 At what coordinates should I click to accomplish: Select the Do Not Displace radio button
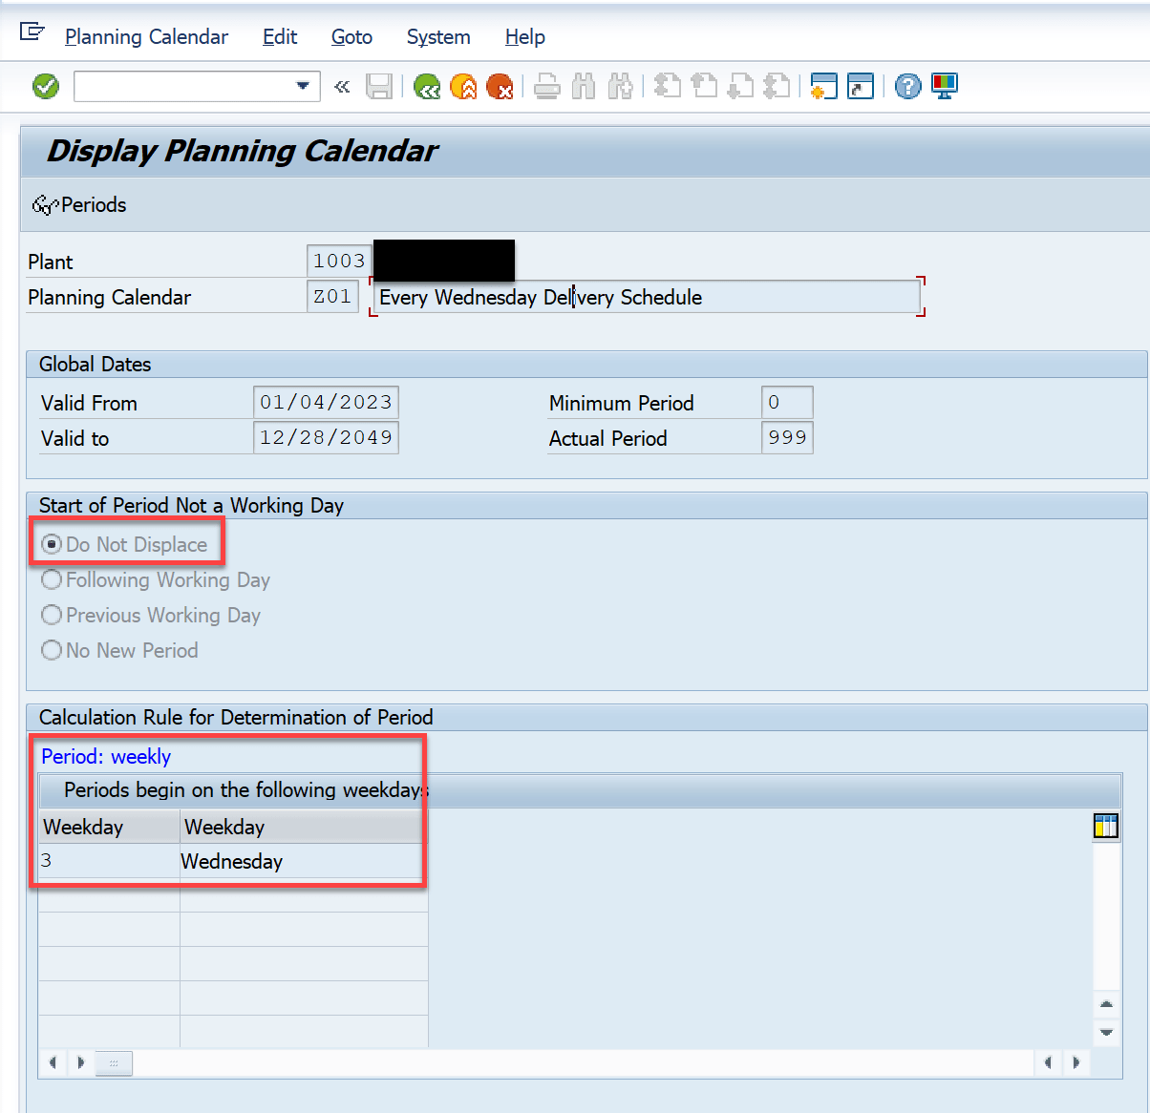pos(51,544)
